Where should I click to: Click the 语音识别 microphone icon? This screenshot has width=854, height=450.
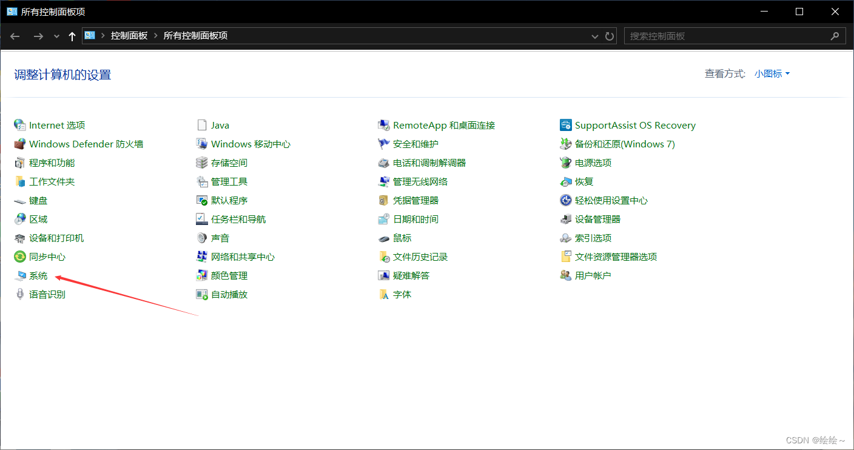point(19,294)
